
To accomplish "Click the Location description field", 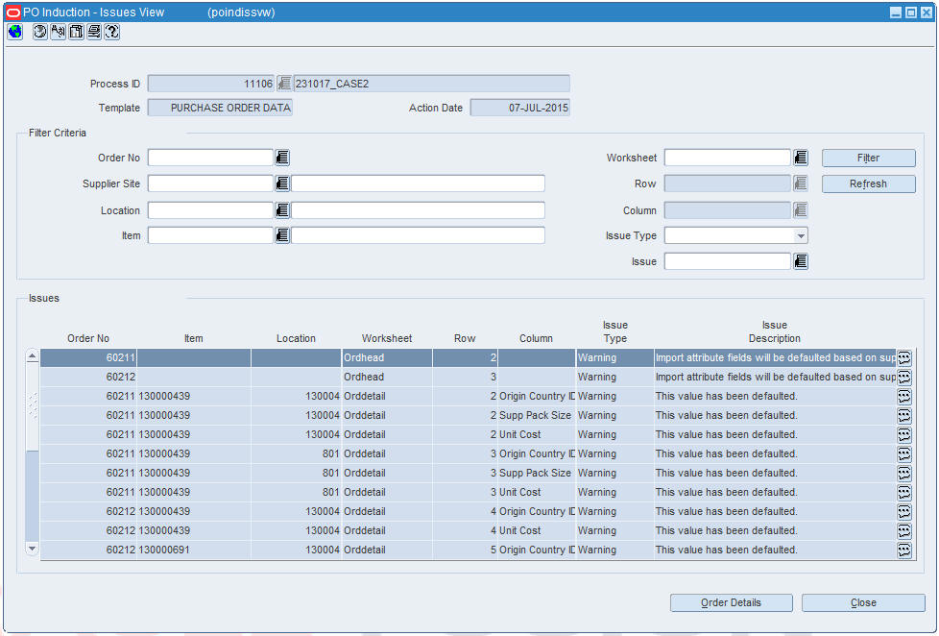I will click(x=418, y=210).
